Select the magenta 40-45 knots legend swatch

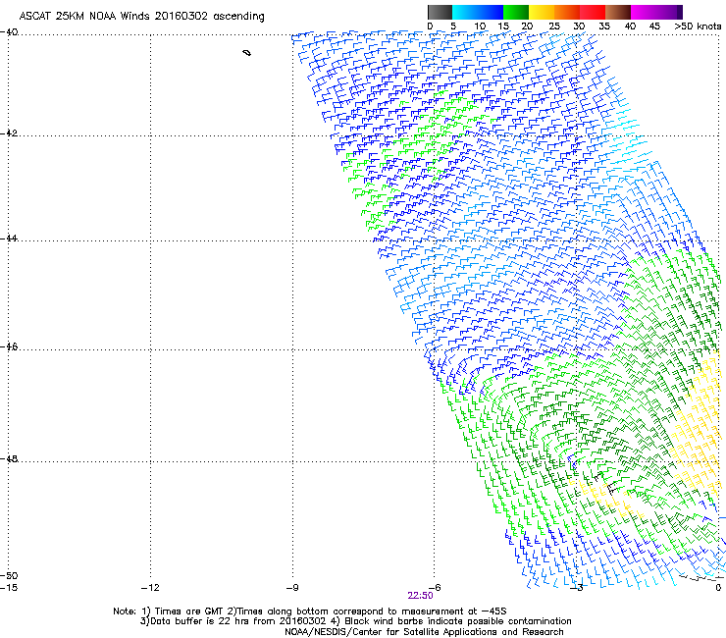[644, 12]
